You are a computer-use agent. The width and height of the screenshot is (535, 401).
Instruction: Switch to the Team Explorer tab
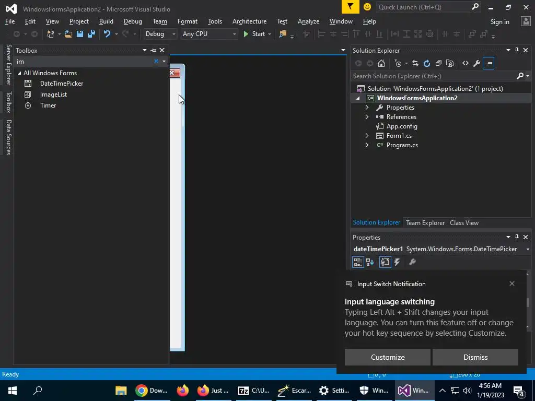pyautogui.click(x=425, y=223)
